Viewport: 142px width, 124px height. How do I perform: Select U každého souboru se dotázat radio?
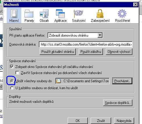(12, 88)
